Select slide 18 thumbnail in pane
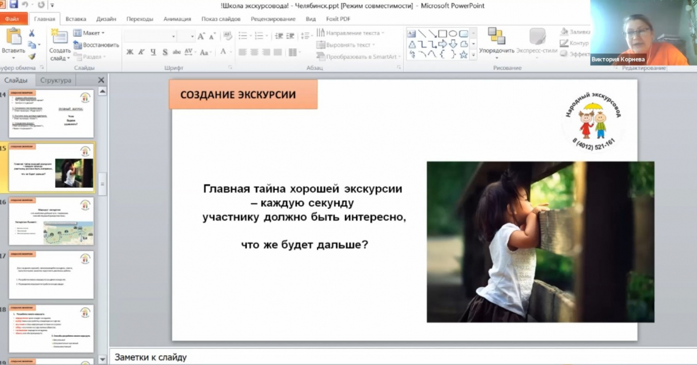 [51, 328]
